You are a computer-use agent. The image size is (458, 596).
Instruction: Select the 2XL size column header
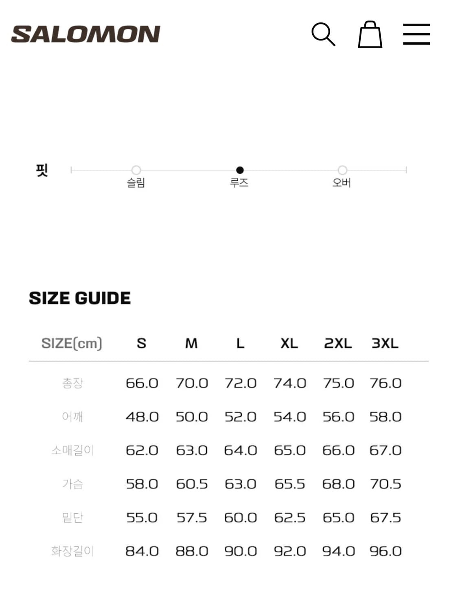[x=338, y=344]
